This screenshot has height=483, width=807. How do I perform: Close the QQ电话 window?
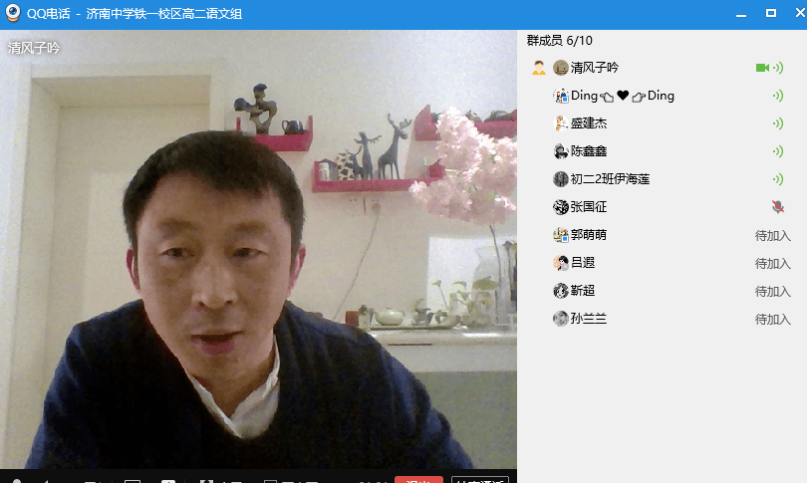[x=800, y=13]
